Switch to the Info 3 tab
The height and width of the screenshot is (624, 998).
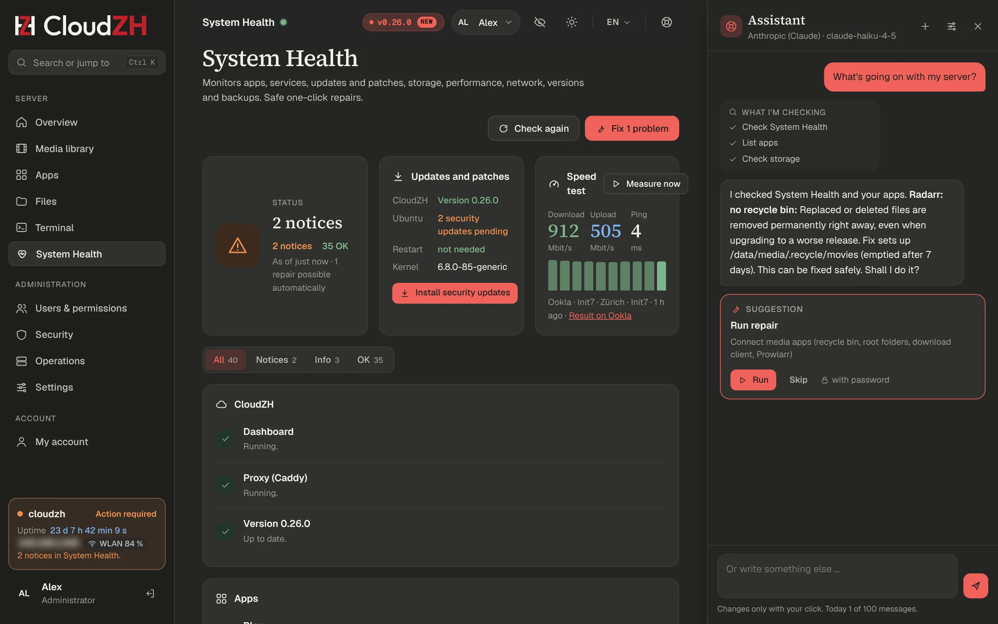click(x=327, y=360)
